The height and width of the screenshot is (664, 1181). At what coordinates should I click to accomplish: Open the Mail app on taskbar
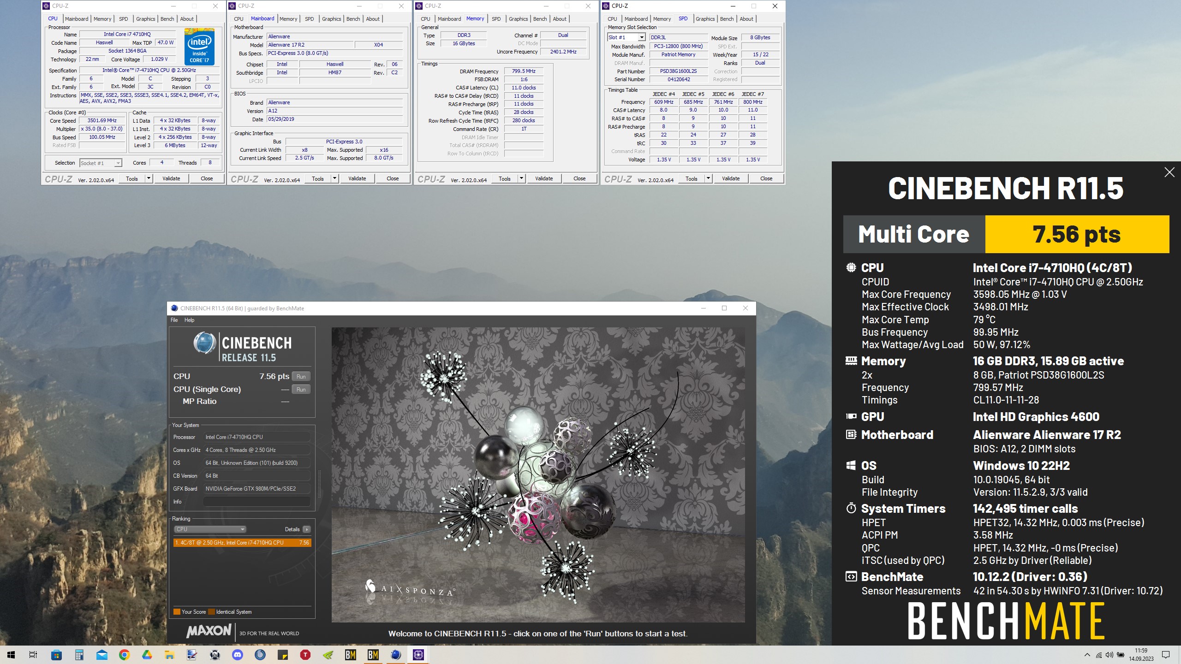[x=101, y=655]
